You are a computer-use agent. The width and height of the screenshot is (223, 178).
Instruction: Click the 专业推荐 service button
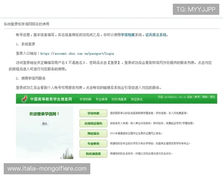(x=93, y=144)
